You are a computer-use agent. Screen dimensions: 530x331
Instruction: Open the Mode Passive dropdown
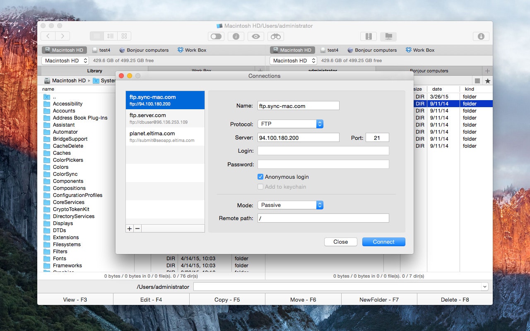tap(290, 205)
